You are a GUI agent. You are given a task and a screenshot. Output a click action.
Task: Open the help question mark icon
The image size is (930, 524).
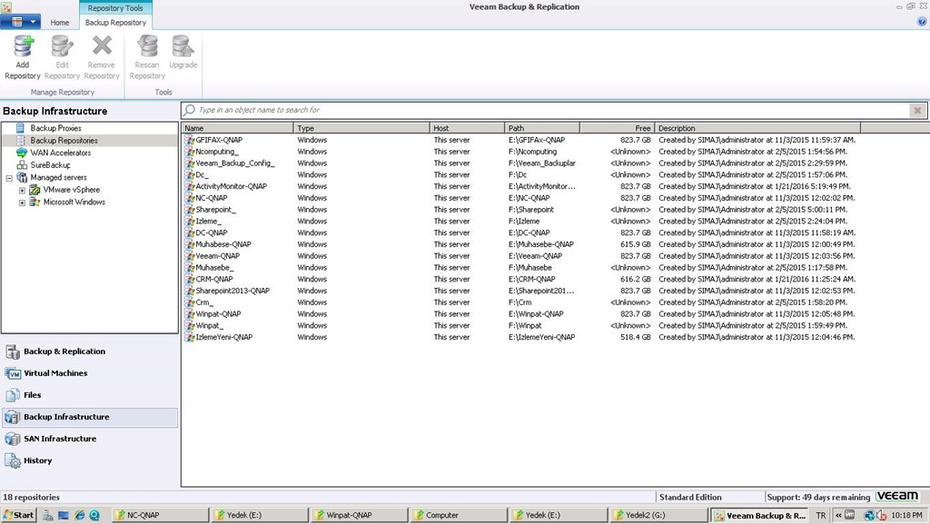922,22
